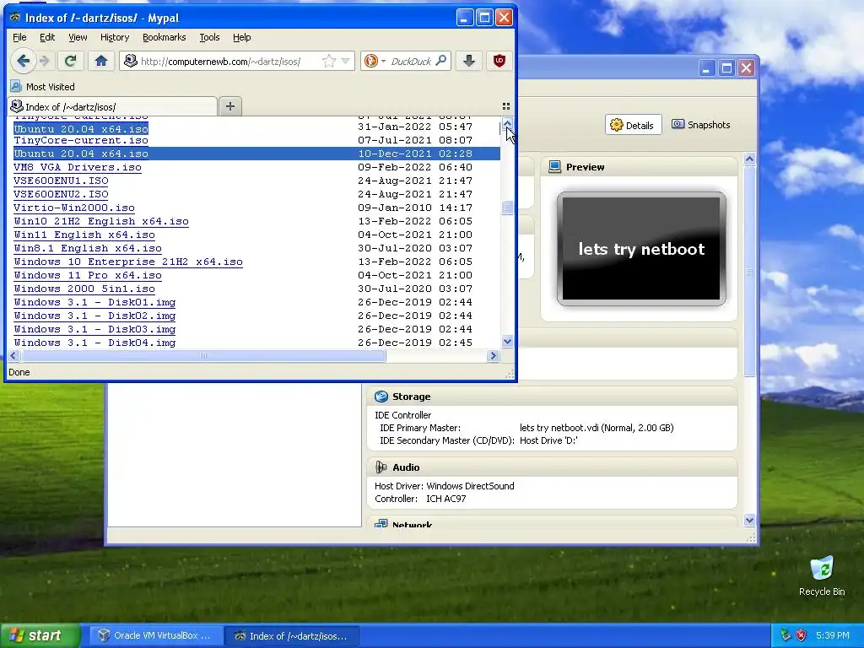The height and width of the screenshot is (648, 864).
Task: Switch to Oracle VM VirtualBox taskbar button
Action: [x=154, y=636]
